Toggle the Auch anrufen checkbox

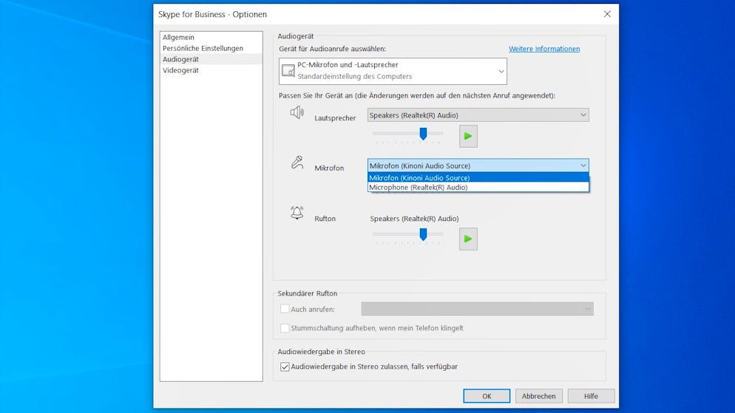pos(285,309)
